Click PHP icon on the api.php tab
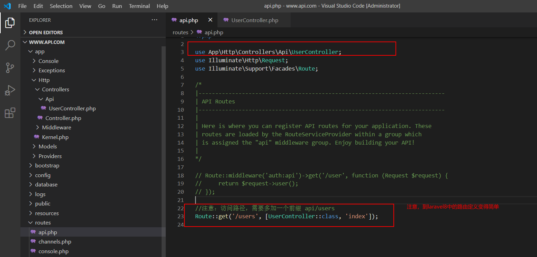537x257 pixels. tap(174, 20)
